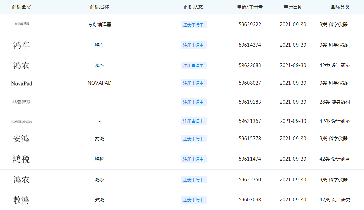The image size is (364, 210).
Task: Click registration number 59608027
Action: click(250, 83)
